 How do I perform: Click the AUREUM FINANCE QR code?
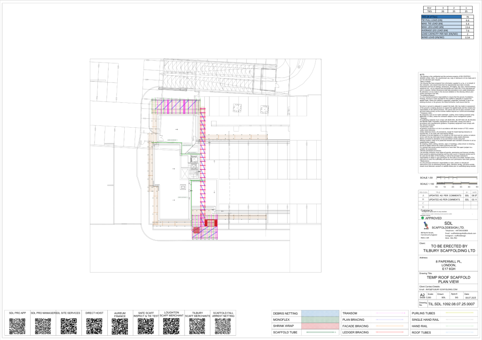[120, 326]
